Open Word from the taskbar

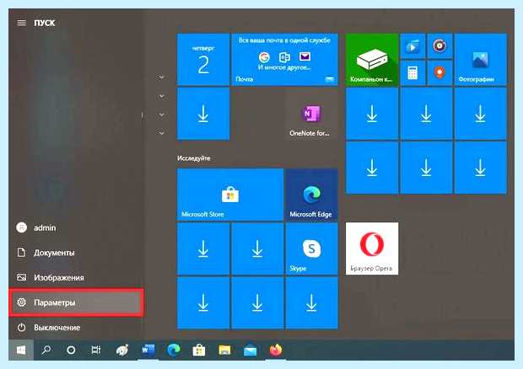(x=148, y=350)
